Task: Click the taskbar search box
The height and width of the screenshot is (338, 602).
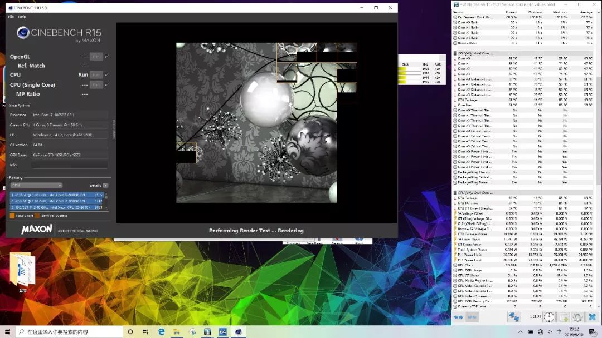Action: 69,331
